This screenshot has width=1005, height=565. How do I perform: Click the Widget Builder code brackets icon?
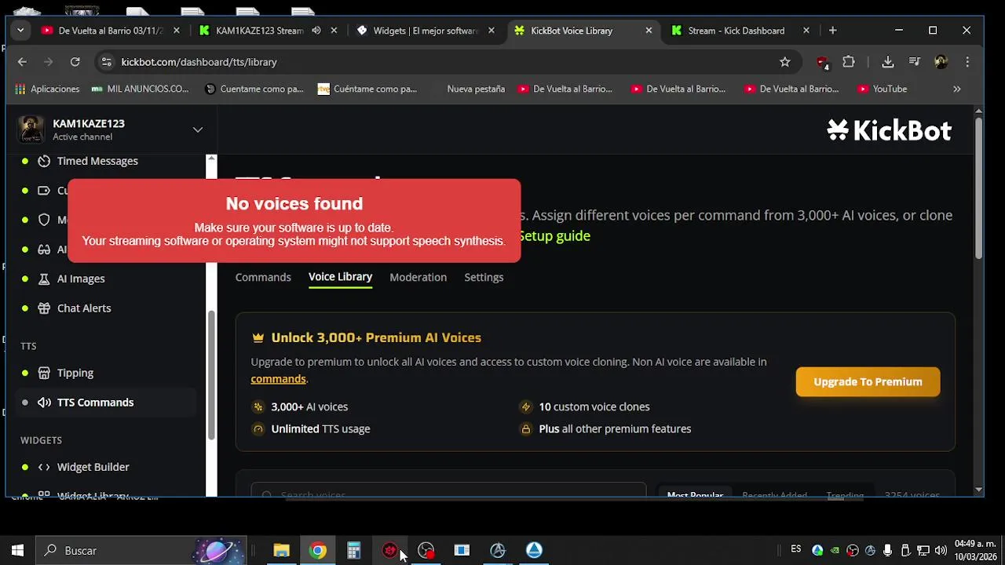click(x=44, y=467)
